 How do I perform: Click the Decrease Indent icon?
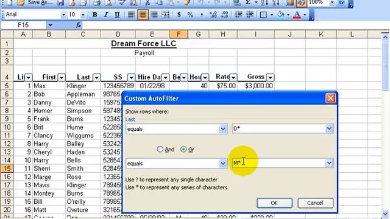[238, 15]
